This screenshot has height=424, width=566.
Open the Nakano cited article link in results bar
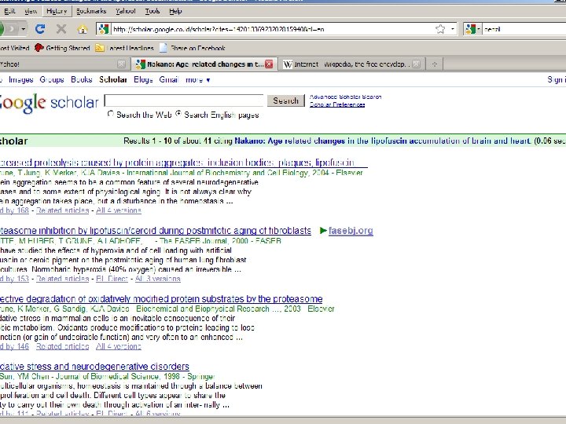click(383, 141)
